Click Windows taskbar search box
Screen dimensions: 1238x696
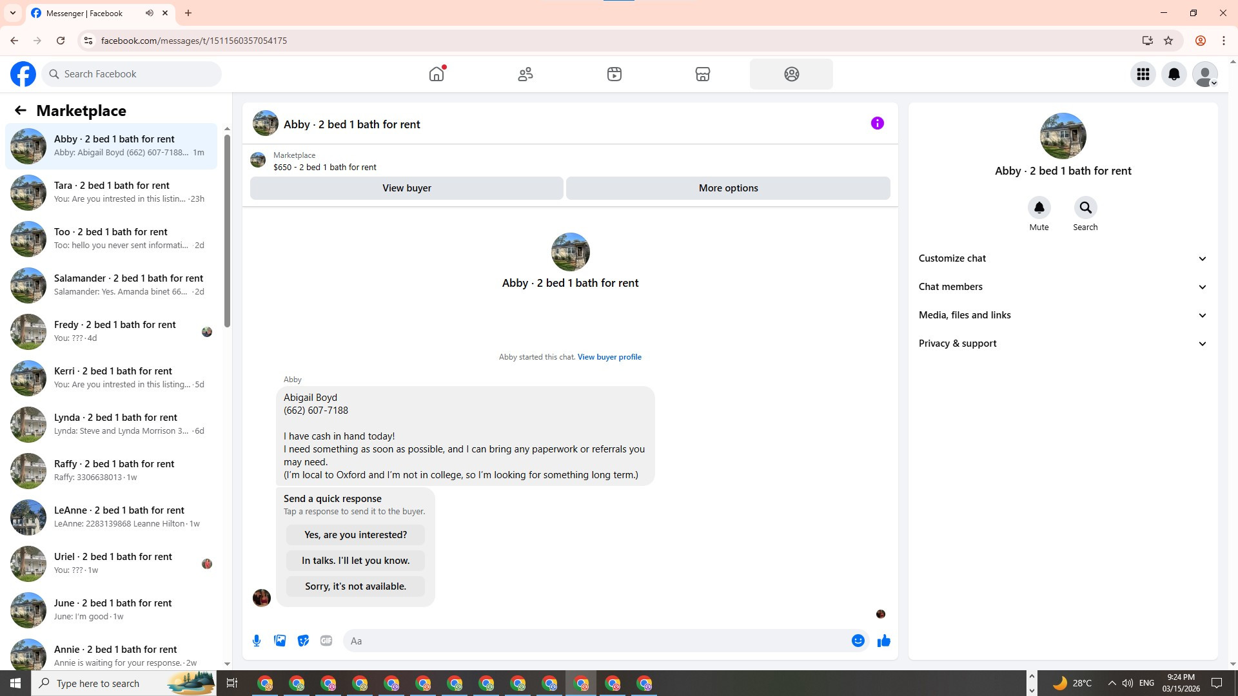click(x=124, y=683)
